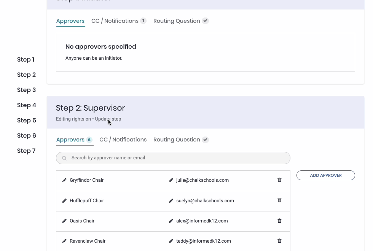The width and height of the screenshot is (373, 251).
Task: Edit suelyn@chalkschools.com email pencil icon
Action: [x=171, y=201]
